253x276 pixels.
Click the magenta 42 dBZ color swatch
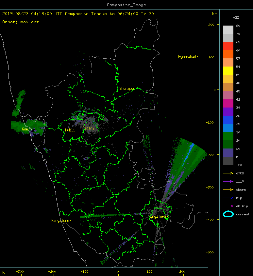[228, 103]
